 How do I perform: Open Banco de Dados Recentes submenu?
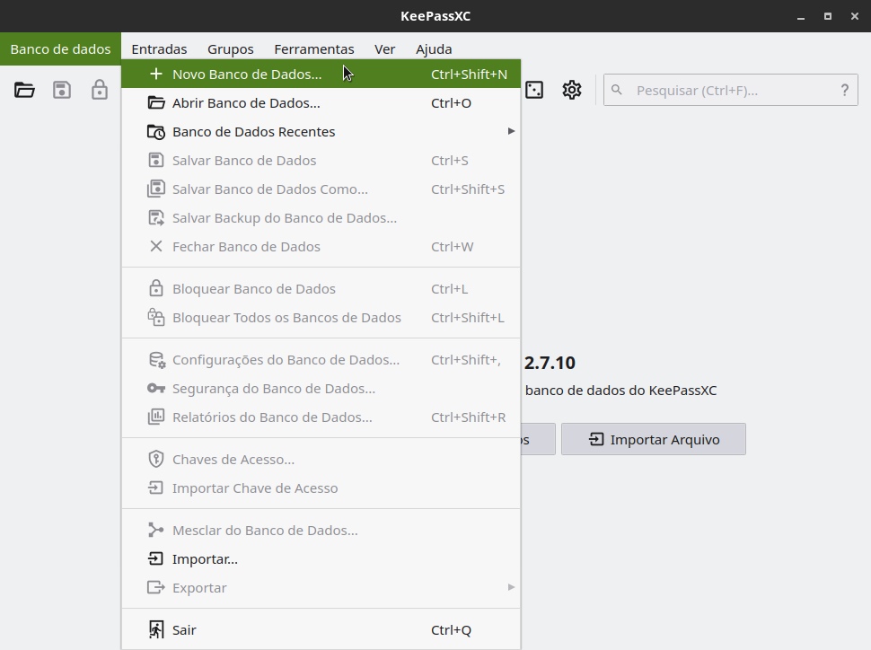[321, 132]
